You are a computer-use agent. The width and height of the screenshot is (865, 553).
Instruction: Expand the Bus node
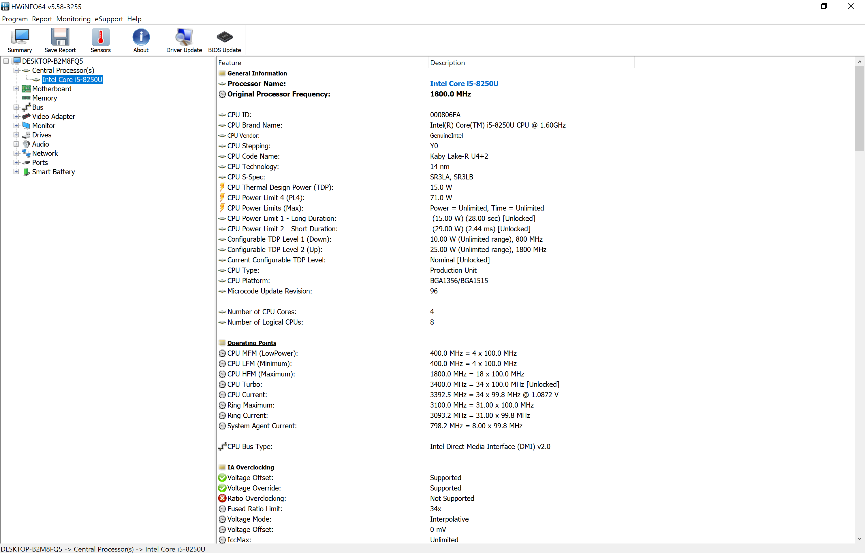(x=16, y=107)
